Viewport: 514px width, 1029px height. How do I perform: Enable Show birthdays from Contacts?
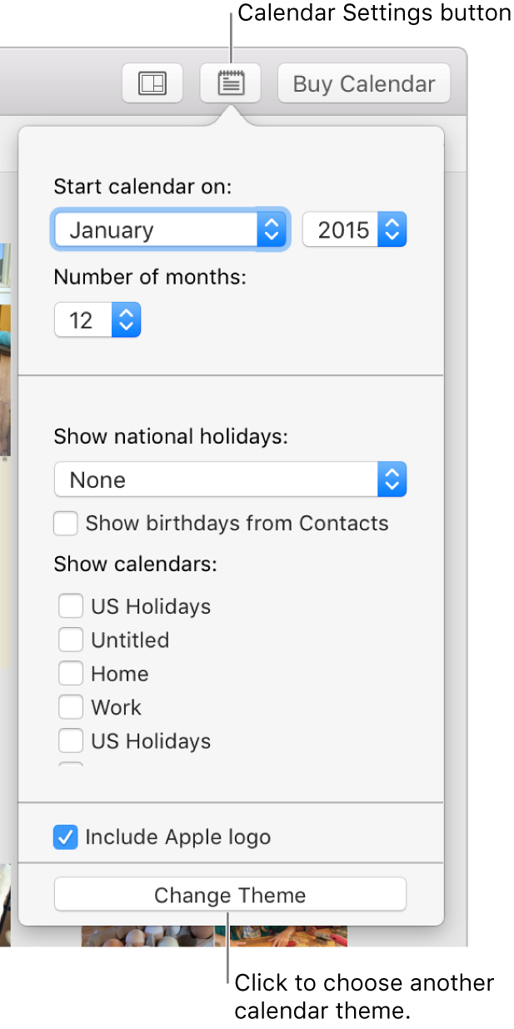point(66,524)
